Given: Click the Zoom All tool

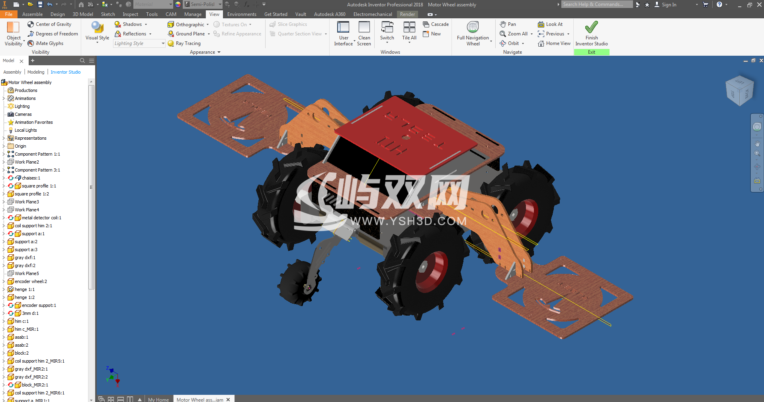Looking at the screenshot, I should (x=514, y=34).
